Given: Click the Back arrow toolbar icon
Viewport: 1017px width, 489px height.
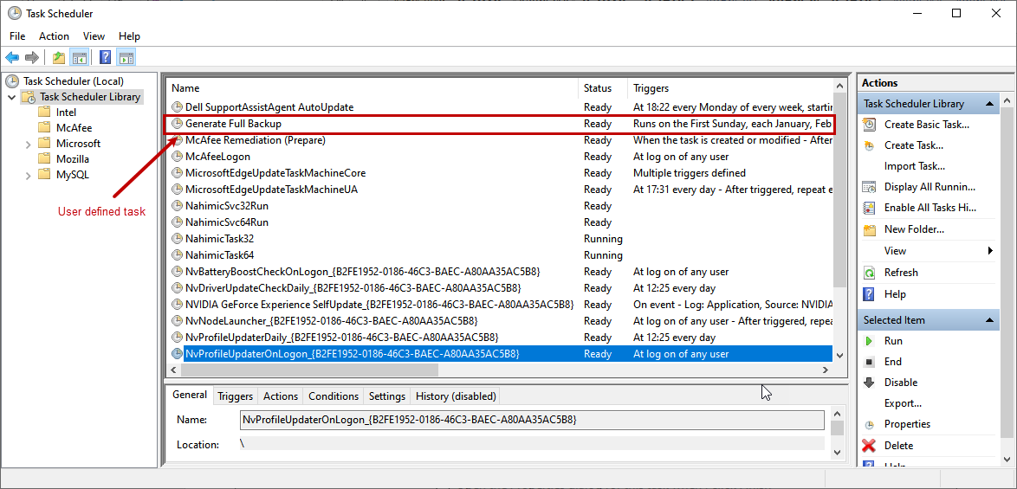Looking at the screenshot, I should pyautogui.click(x=11, y=58).
